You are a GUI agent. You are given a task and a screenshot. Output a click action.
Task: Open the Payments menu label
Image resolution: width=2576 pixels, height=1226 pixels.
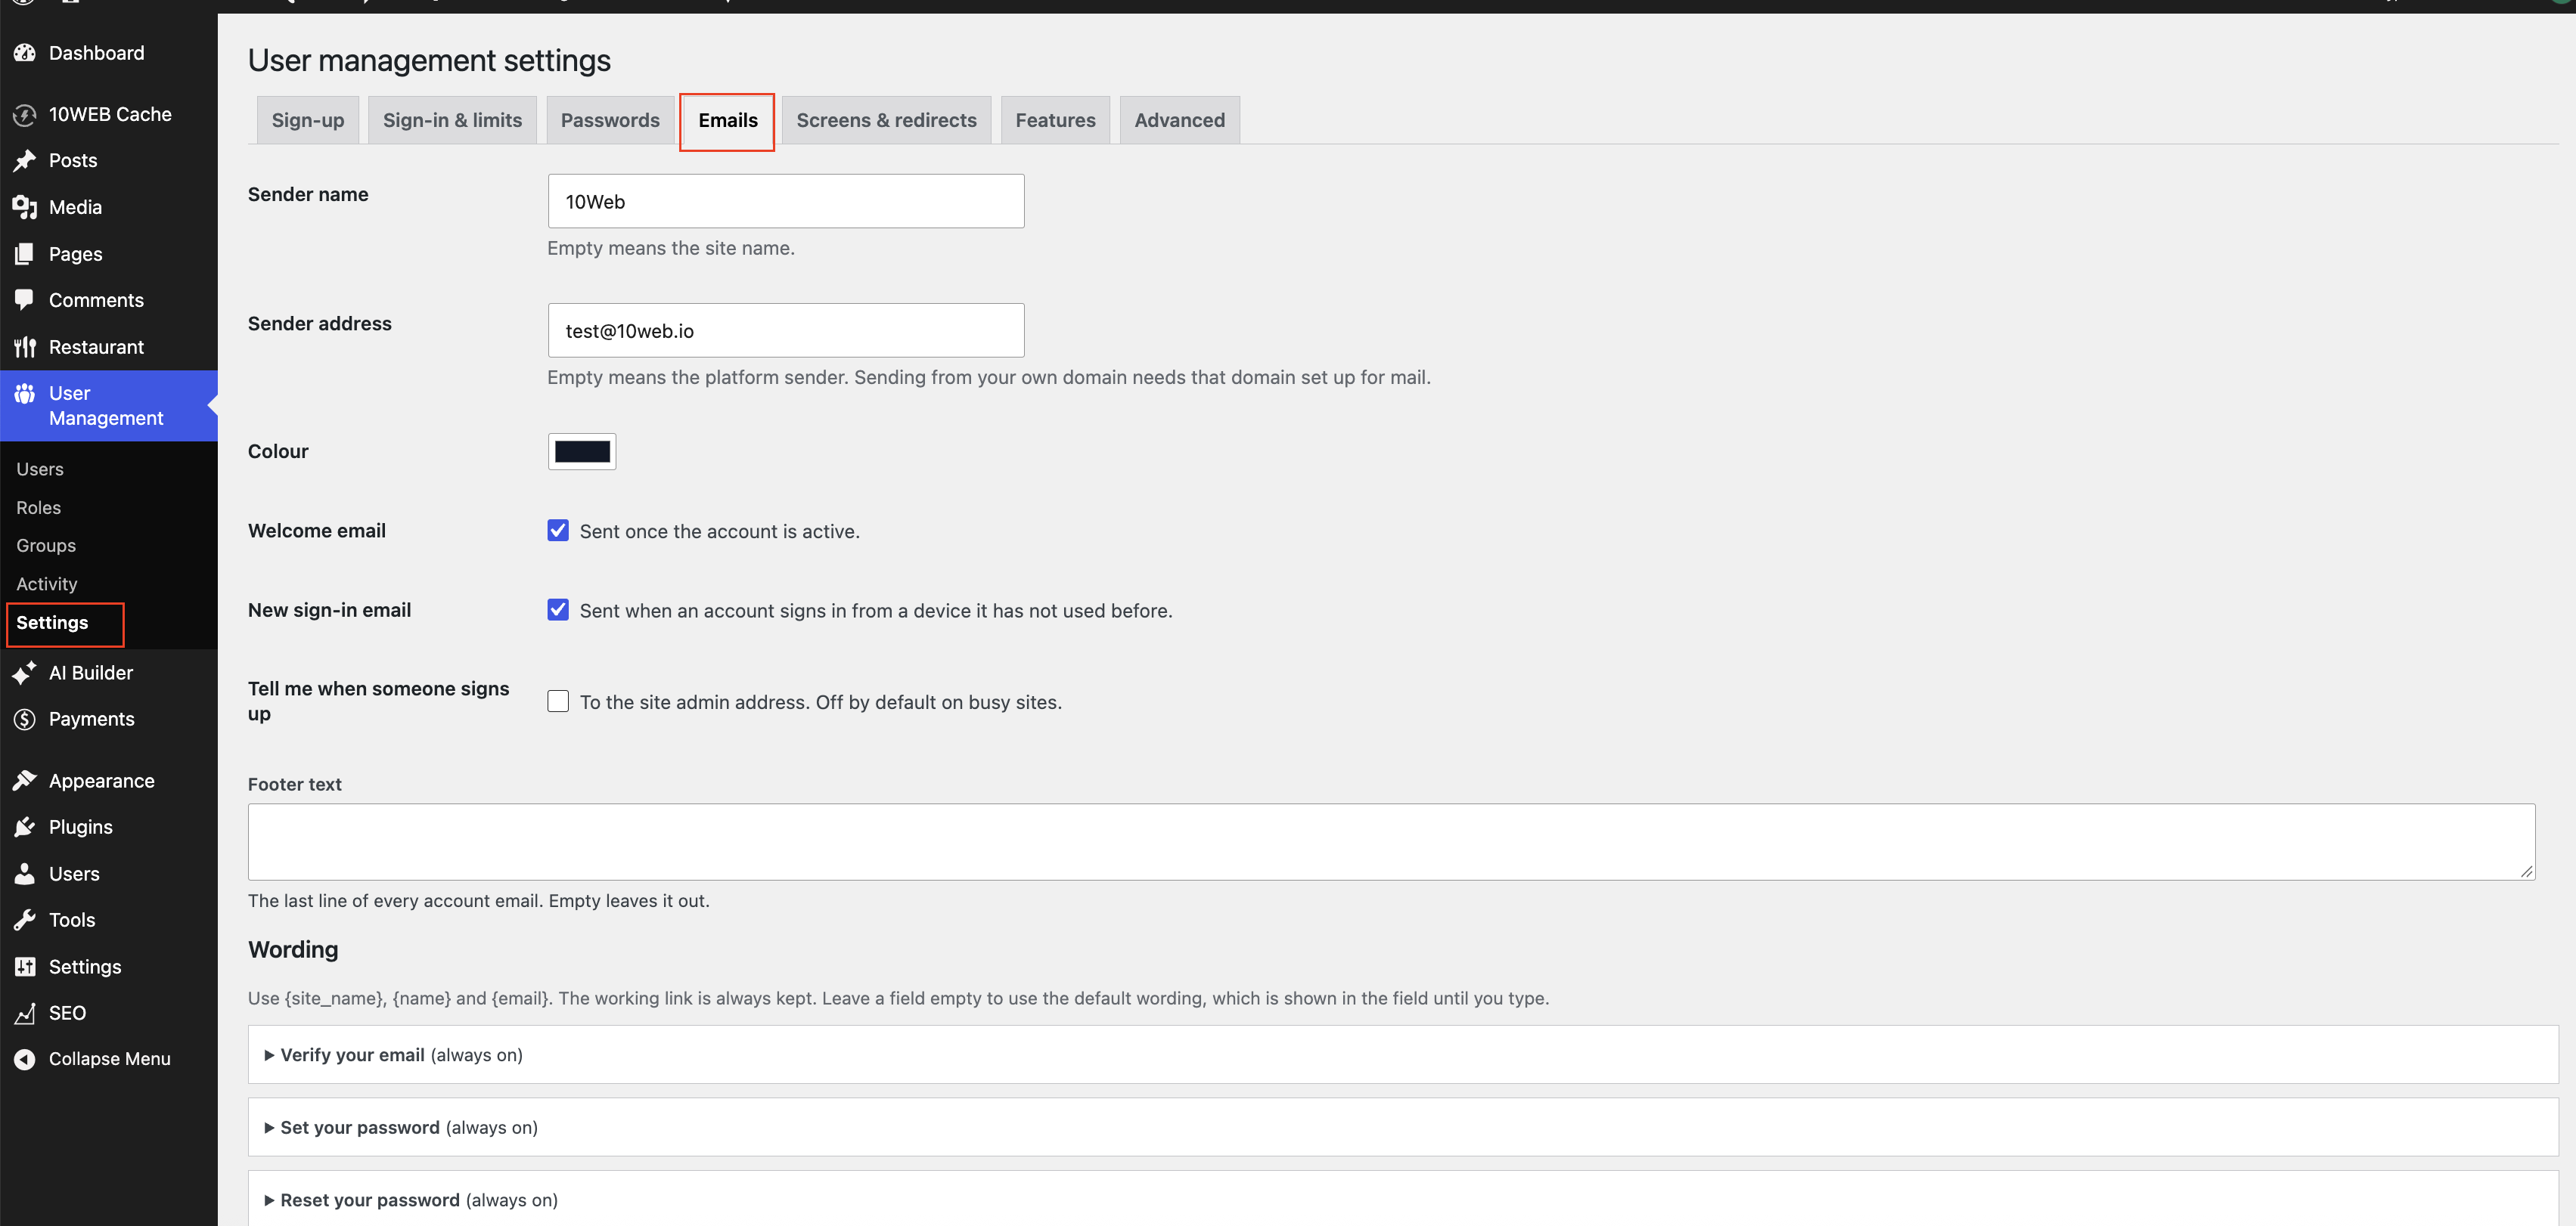[x=91, y=720]
